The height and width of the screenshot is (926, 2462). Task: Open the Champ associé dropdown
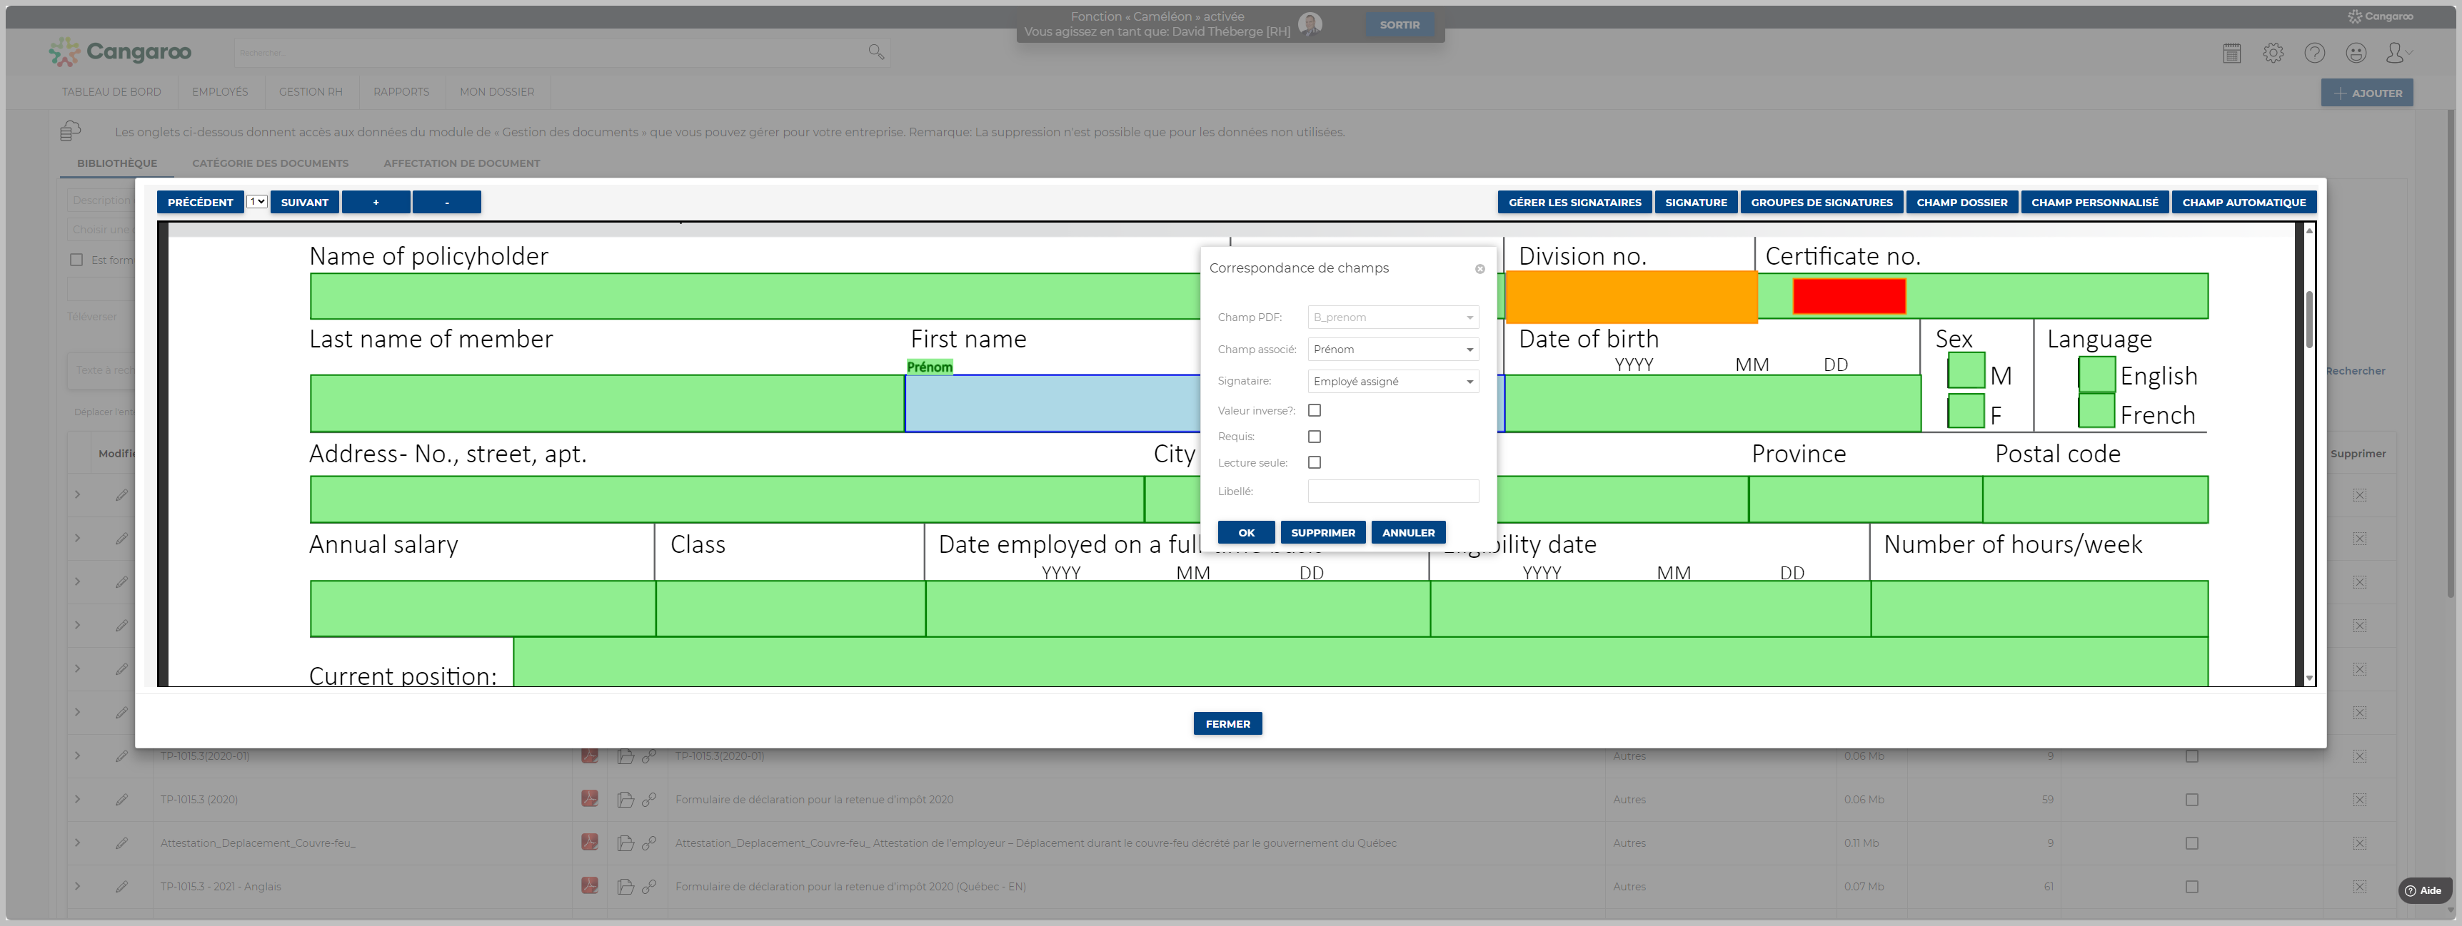[x=1392, y=350]
